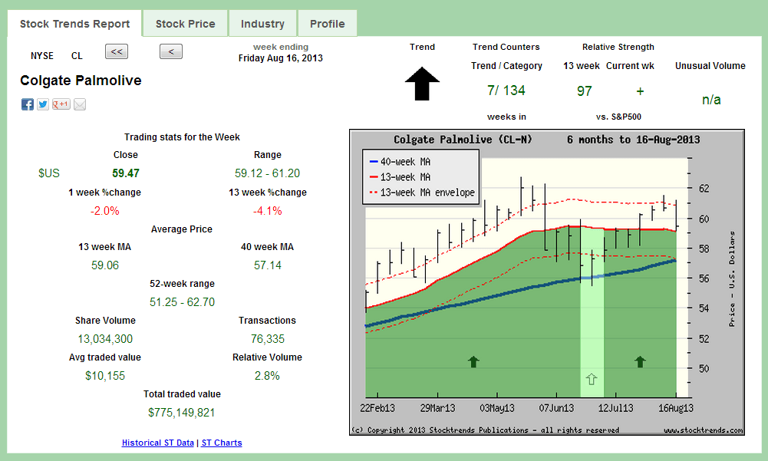Image resolution: width=768 pixels, height=461 pixels.
Task: Open the ST Charts link
Action: pyautogui.click(x=222, y=443)
